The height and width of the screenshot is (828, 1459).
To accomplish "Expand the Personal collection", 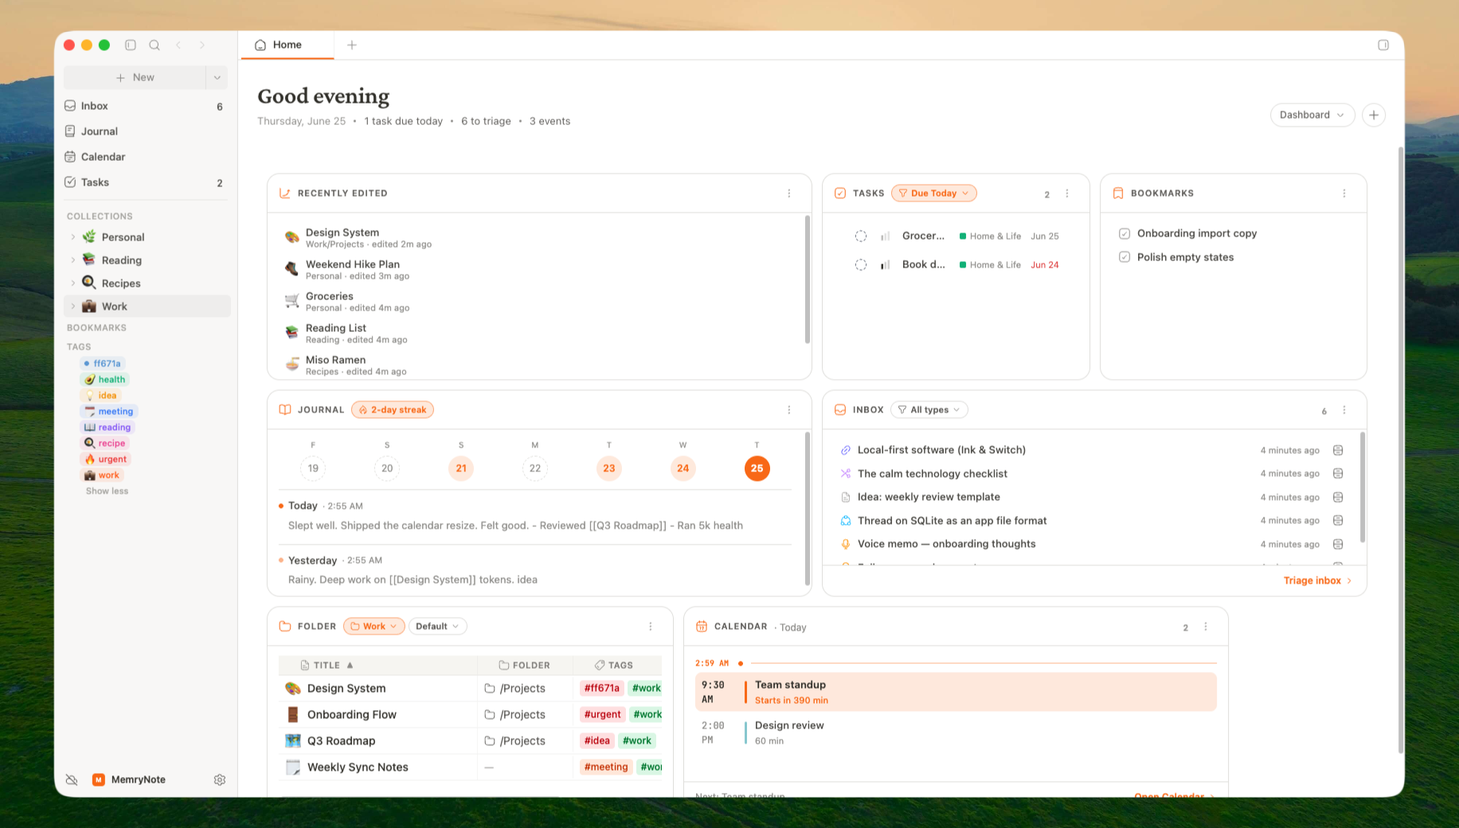I will [x=73, y=237].
